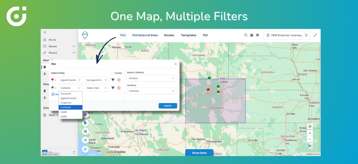Choose Accounts from the entity list
Screen dimensions: 358x164
(x=71, y=94)
